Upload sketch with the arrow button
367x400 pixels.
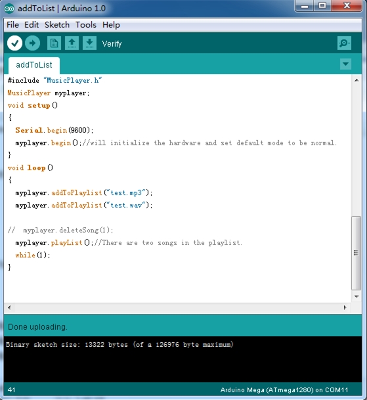point(32,43)
